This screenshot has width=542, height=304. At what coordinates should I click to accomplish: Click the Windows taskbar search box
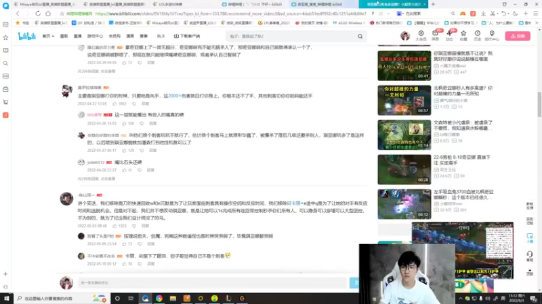pyautogui.click(x=62, y=299)
